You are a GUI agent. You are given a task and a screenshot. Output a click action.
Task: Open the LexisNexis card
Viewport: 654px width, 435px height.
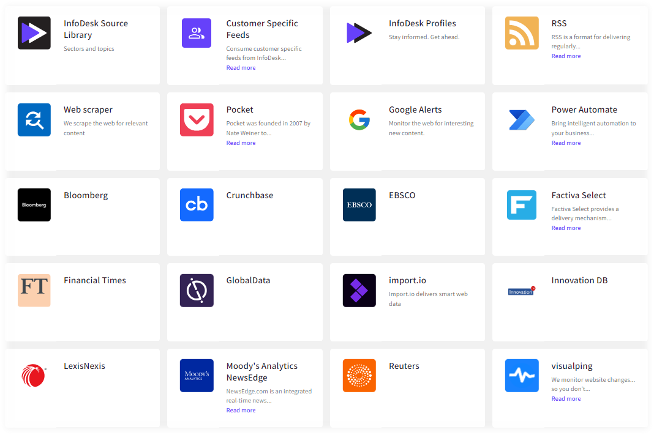(81, 388)
